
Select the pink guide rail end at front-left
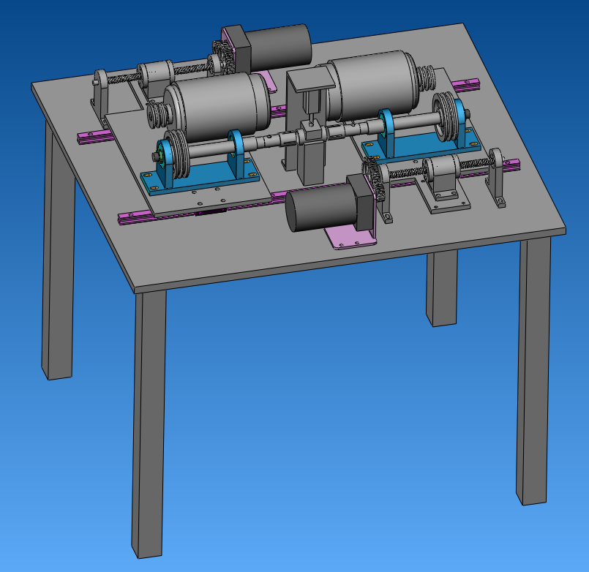coord(136,218)
